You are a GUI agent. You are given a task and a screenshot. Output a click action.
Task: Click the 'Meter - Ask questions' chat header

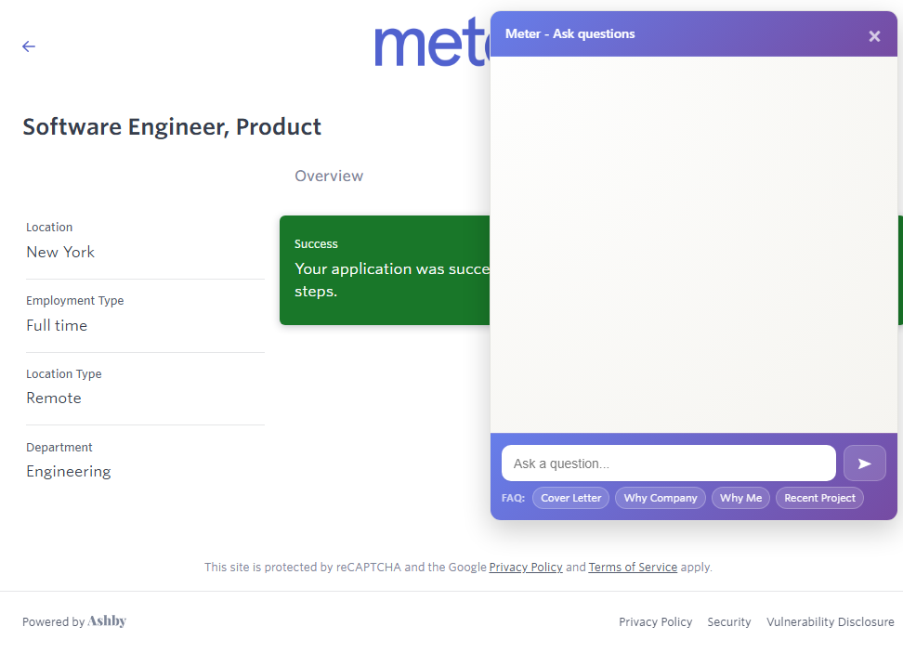coord(570,34)
